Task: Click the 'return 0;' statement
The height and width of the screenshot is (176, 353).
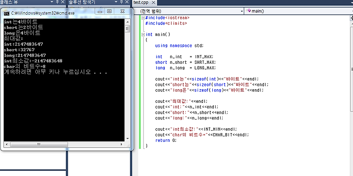Action: coord(166,140)
